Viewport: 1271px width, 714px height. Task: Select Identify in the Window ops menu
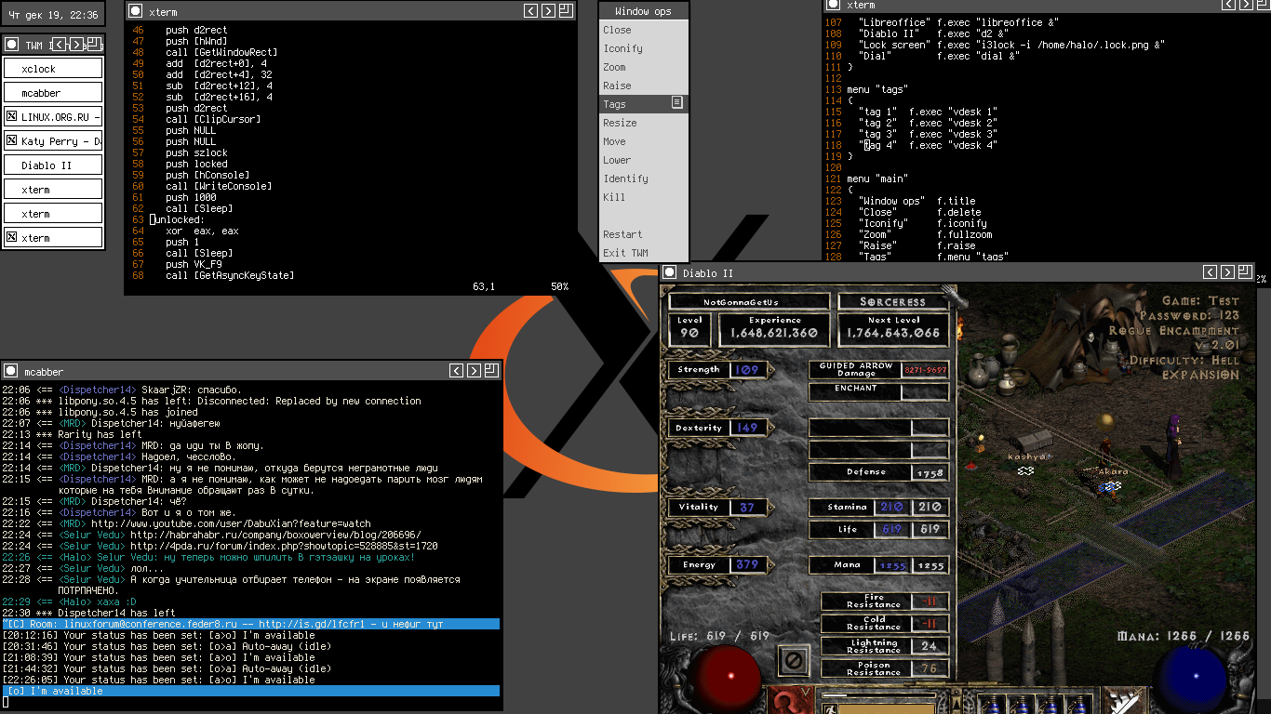[x=644, y=178]
